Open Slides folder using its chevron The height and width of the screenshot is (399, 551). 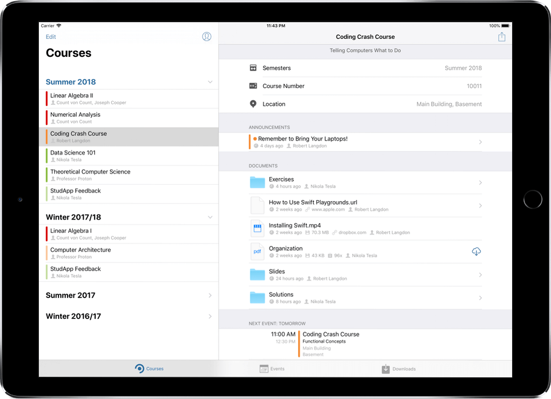[480, 275]
